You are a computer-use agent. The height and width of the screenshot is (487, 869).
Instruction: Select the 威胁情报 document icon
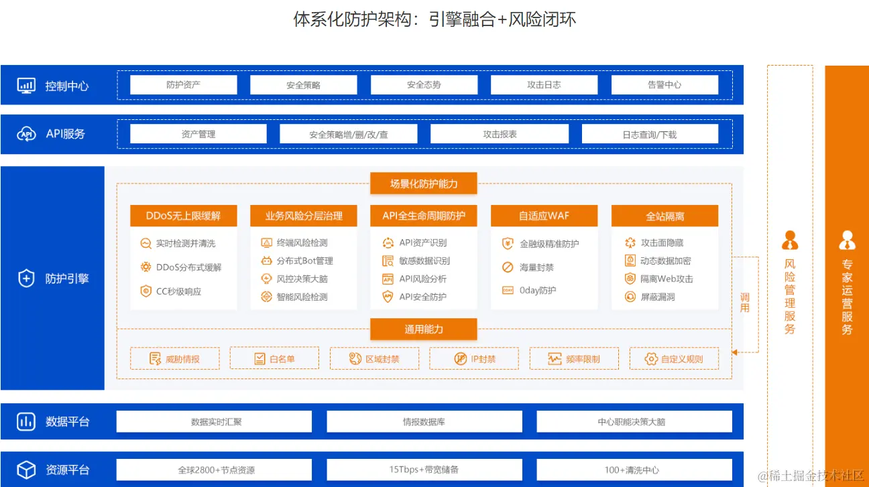click(156, 359)
